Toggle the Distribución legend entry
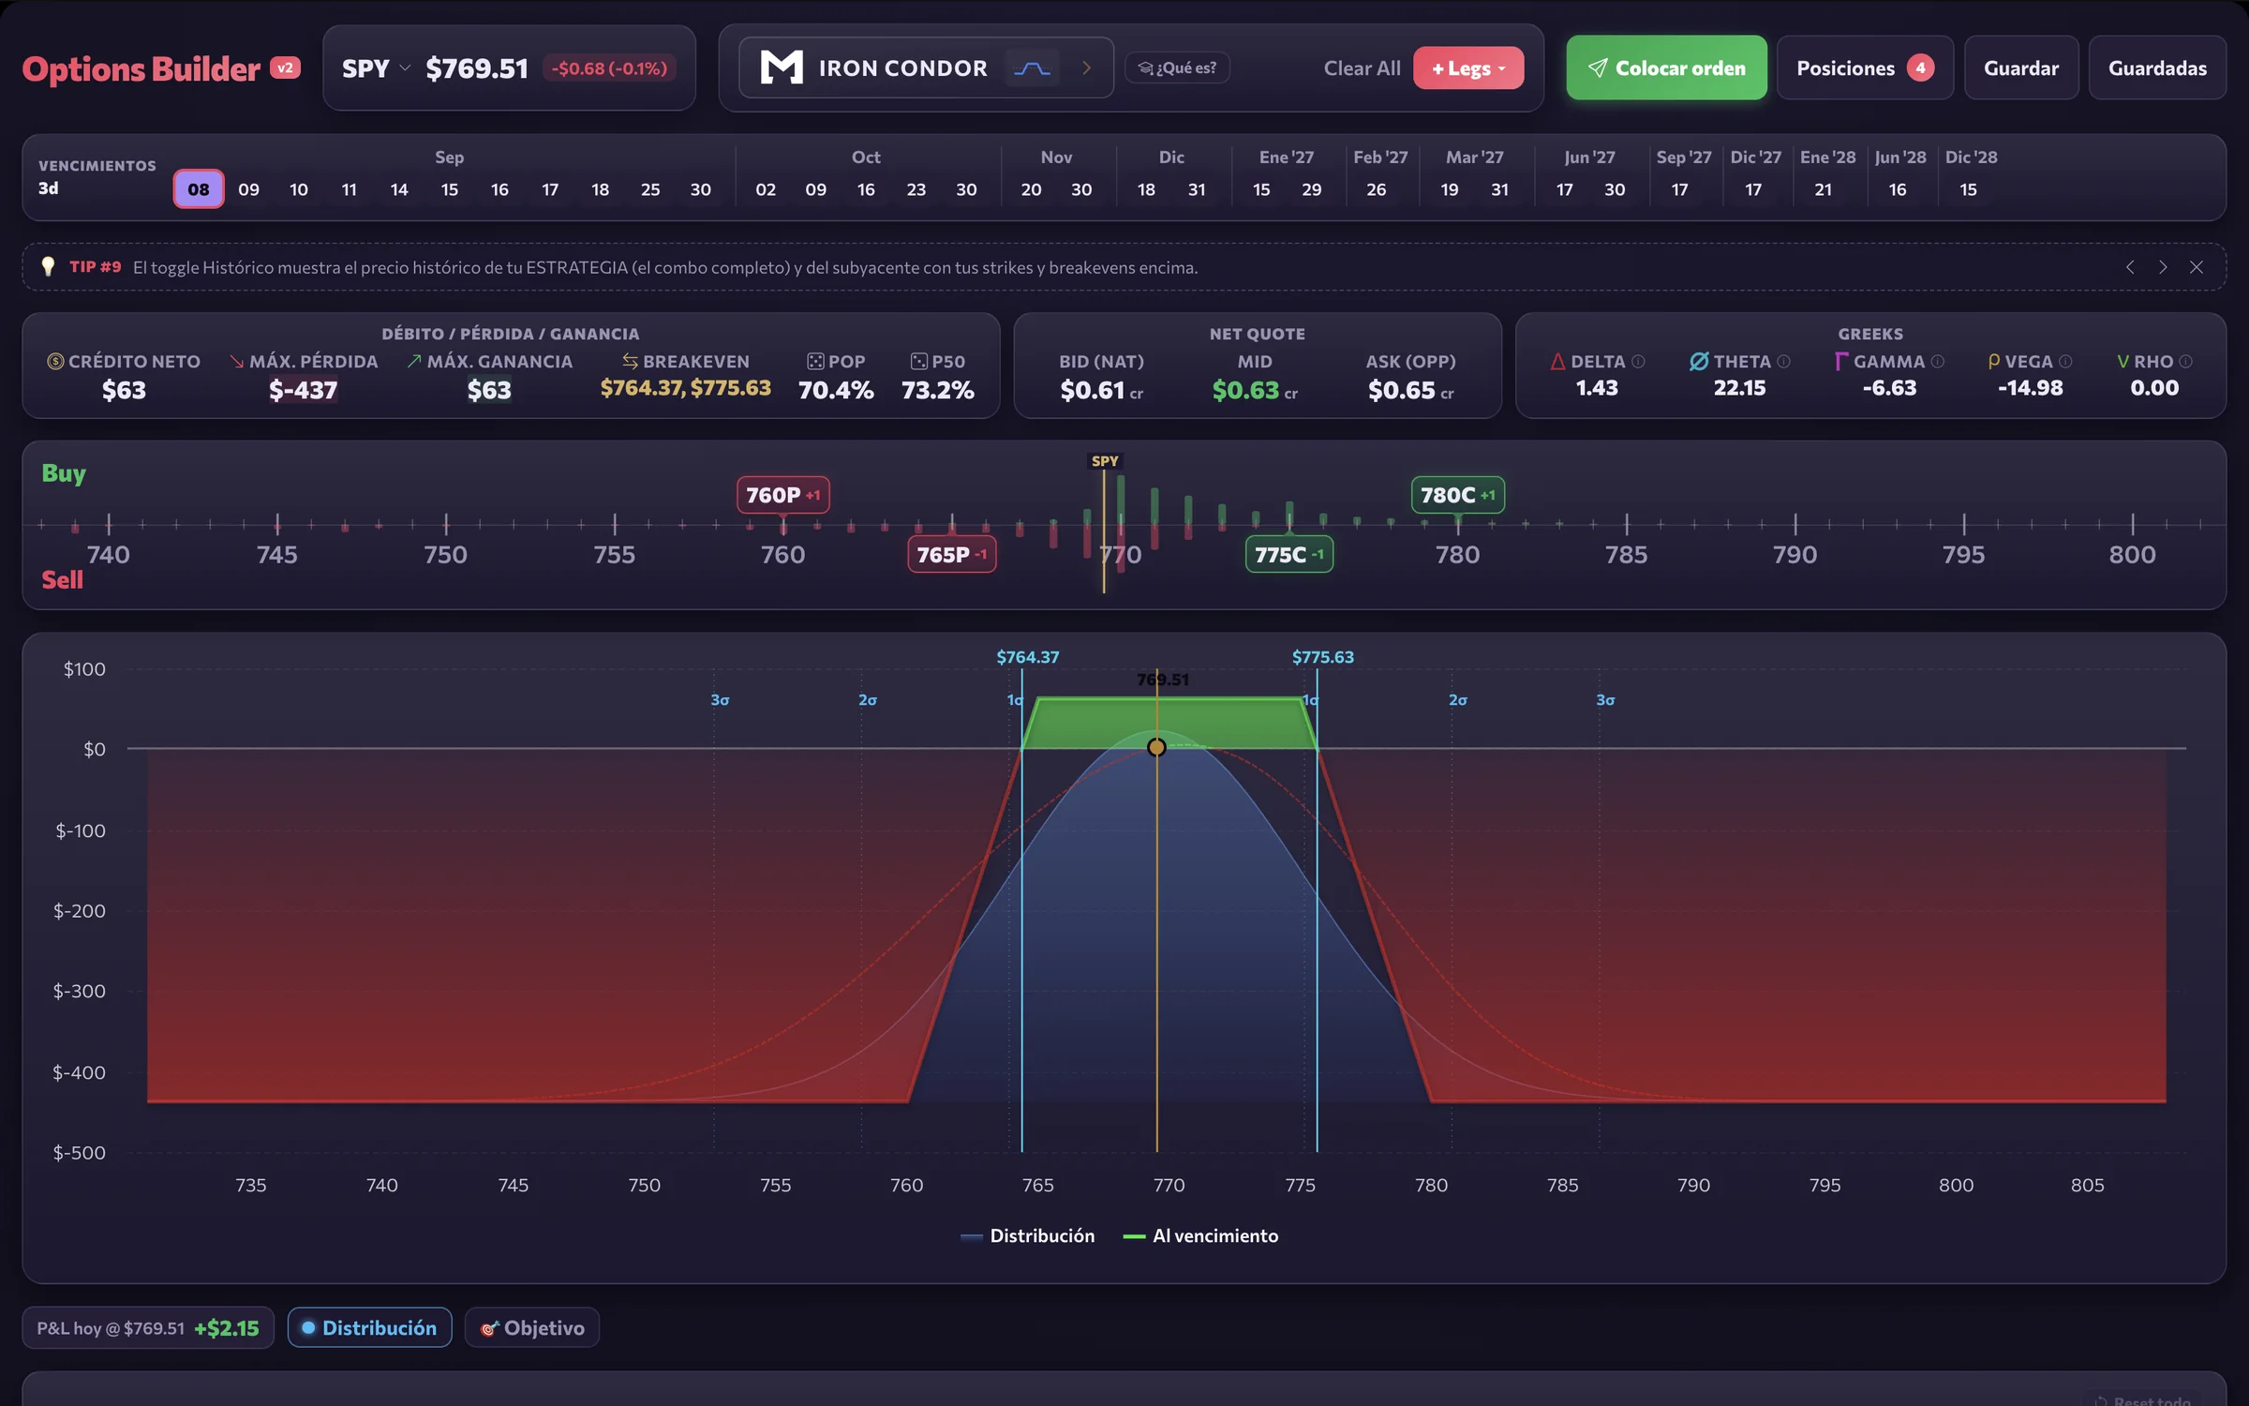This screenshot has width=2249, height=1406. pyautogui.click(x=1027, y=1236)
